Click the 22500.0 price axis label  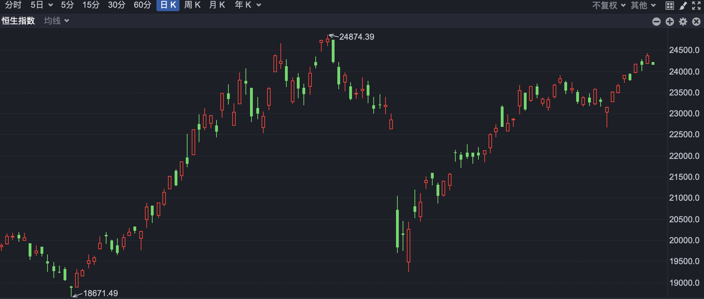point(684,135)
